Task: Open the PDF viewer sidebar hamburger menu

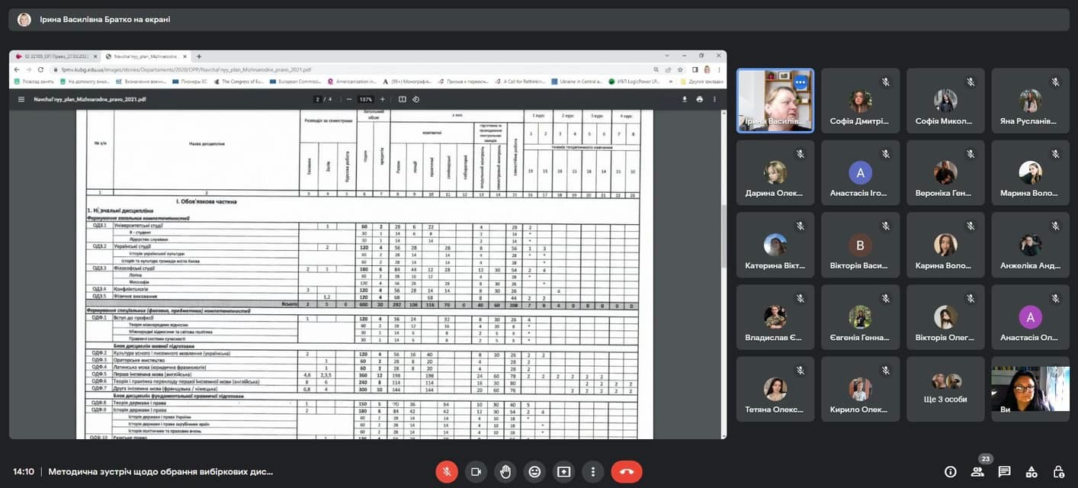Action: [x=21, y=99]
